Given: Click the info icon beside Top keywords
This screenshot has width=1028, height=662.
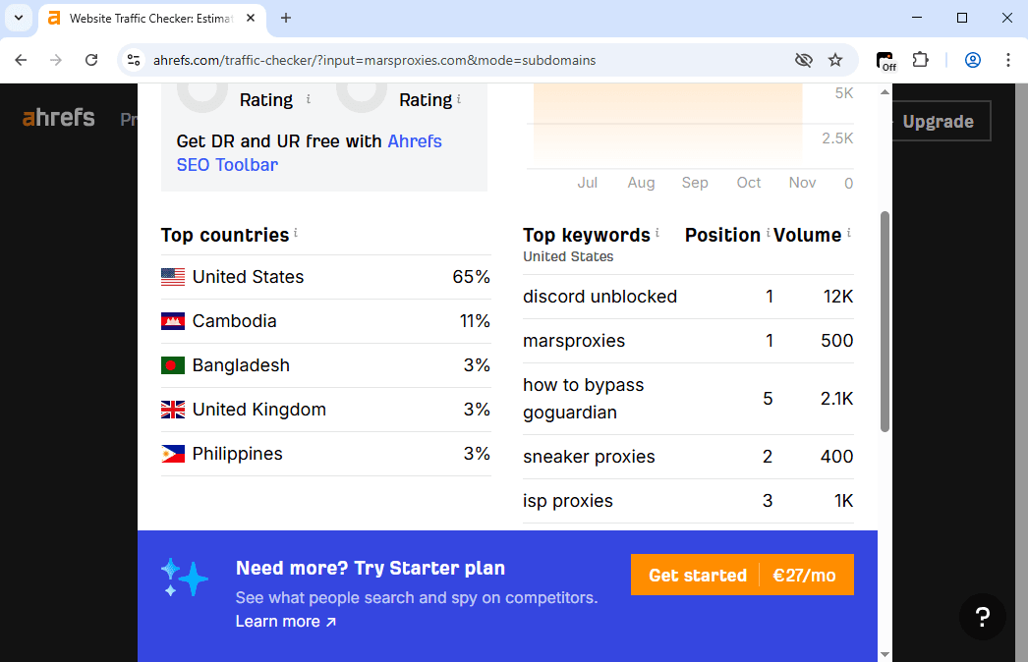Looking at the screenshot, I should (657, 234).
